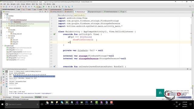Switch to google-services.json editor tab

click(x=95, y=12)
